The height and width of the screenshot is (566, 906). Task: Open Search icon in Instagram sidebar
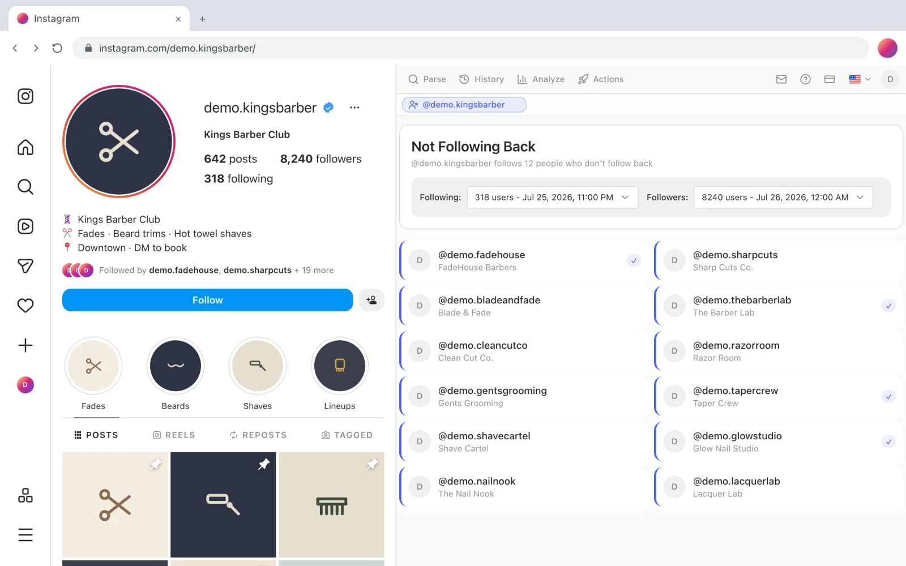tap(25, 187)
